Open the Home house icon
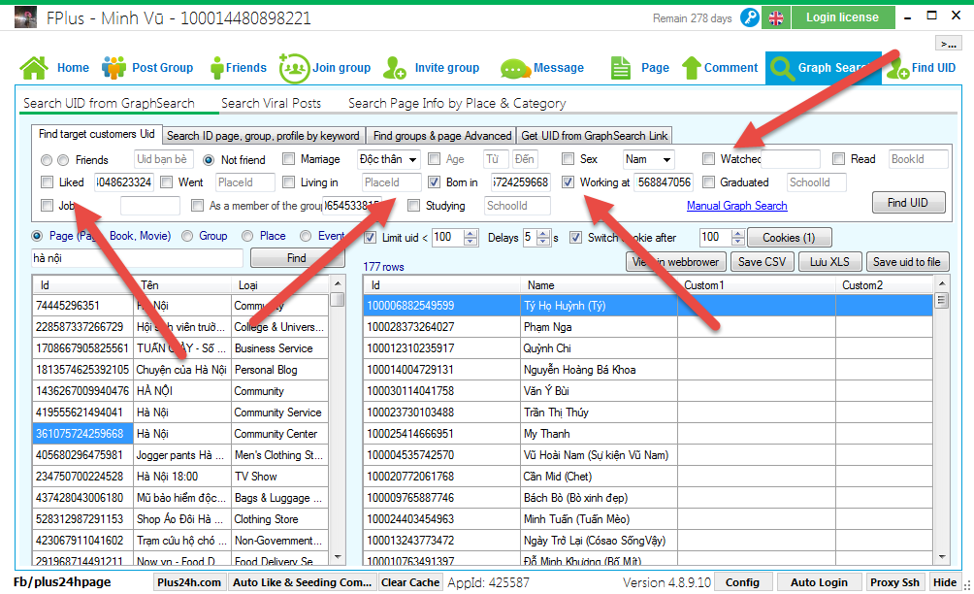 (34, 68)
